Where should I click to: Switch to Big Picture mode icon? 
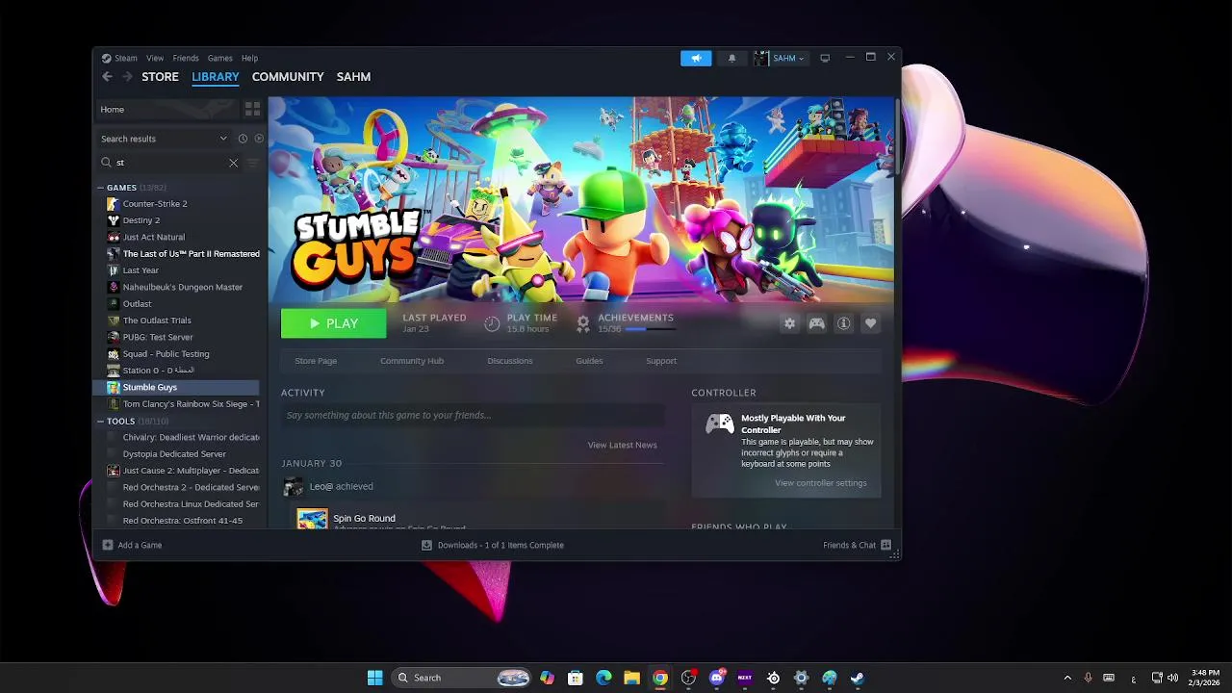(825, 58)
